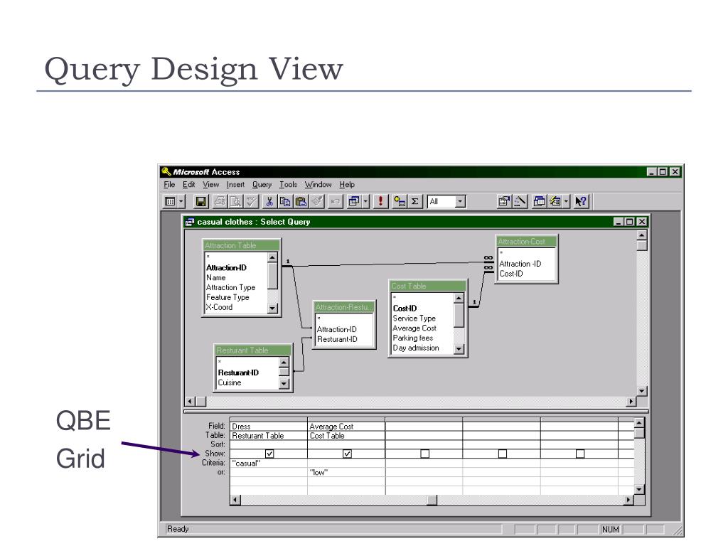
Task: Open the Top Values 'All' combo box
Action: [x=446, y=201]
